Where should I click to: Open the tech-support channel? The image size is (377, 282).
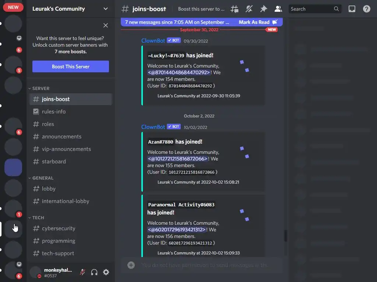pyautogui.click(x=71, y=253)
